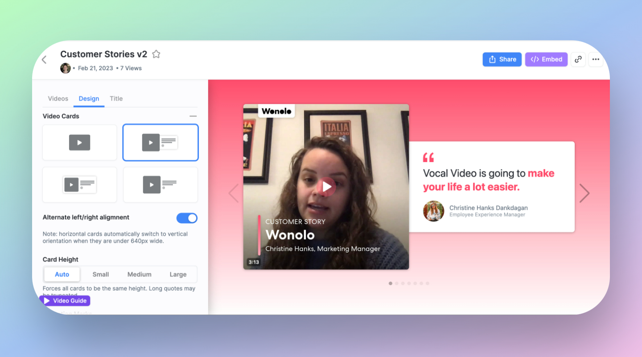Copy link with the chain icon
Screen dimensions: 642x357
click(x=578, y=59)
